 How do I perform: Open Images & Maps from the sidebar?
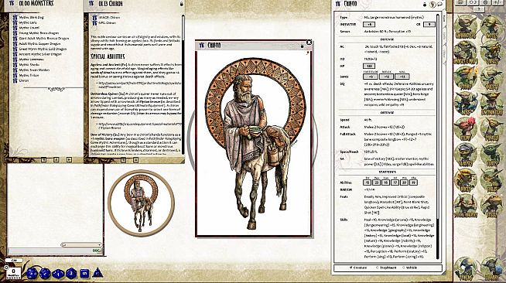(x=465, y=53)
